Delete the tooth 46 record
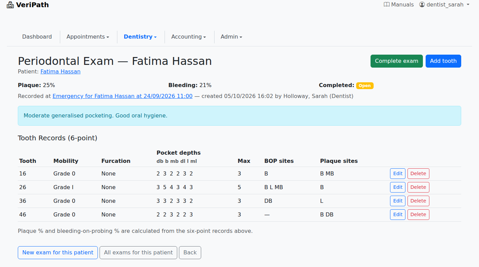This screenshot has width=479, height=267. [418, 214]
